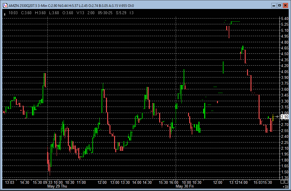
Task: Click the H:3.60 high value
Action: point(40,13)
